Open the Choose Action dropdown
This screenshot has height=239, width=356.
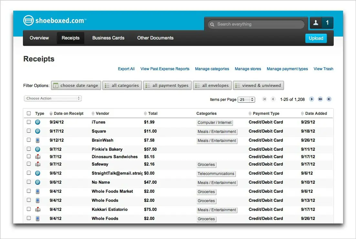click(53, 98)
